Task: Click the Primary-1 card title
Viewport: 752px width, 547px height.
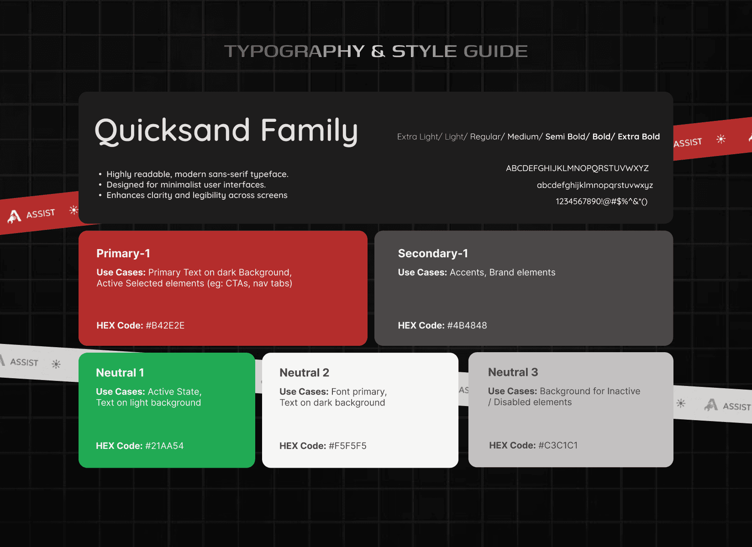Action: pyautogui.click(x=123, y=253)
